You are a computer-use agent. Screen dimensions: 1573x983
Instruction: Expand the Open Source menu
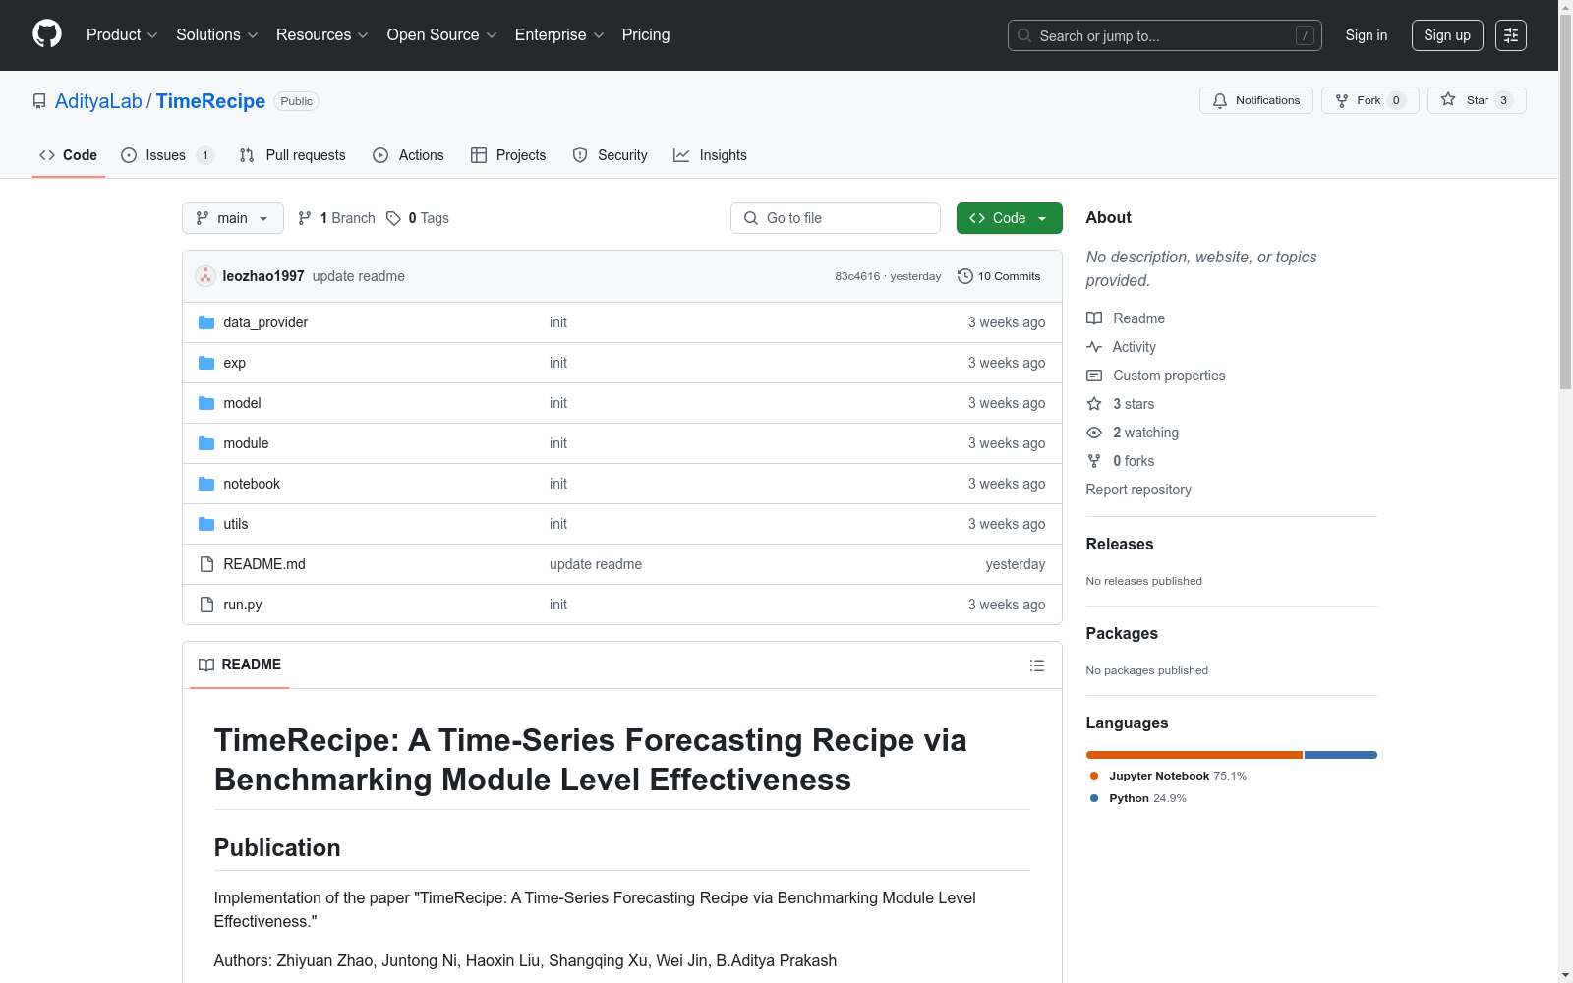[442, 35]
